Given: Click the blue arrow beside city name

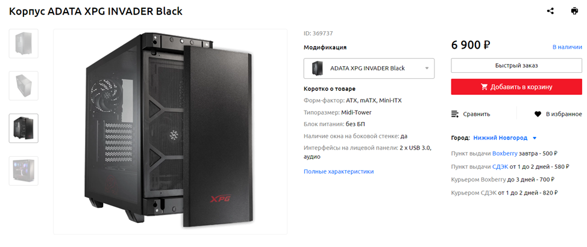Looking at the screenshot, I should (x=535, y=138).
